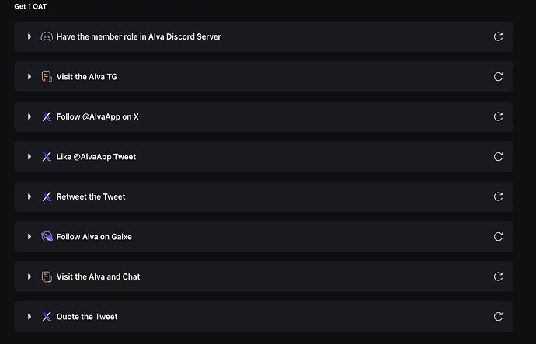Image resolution: width=536 pixels, height=344 pixels.
Task: Open the Visit the Alva TG label
Action: coord(87,77)
